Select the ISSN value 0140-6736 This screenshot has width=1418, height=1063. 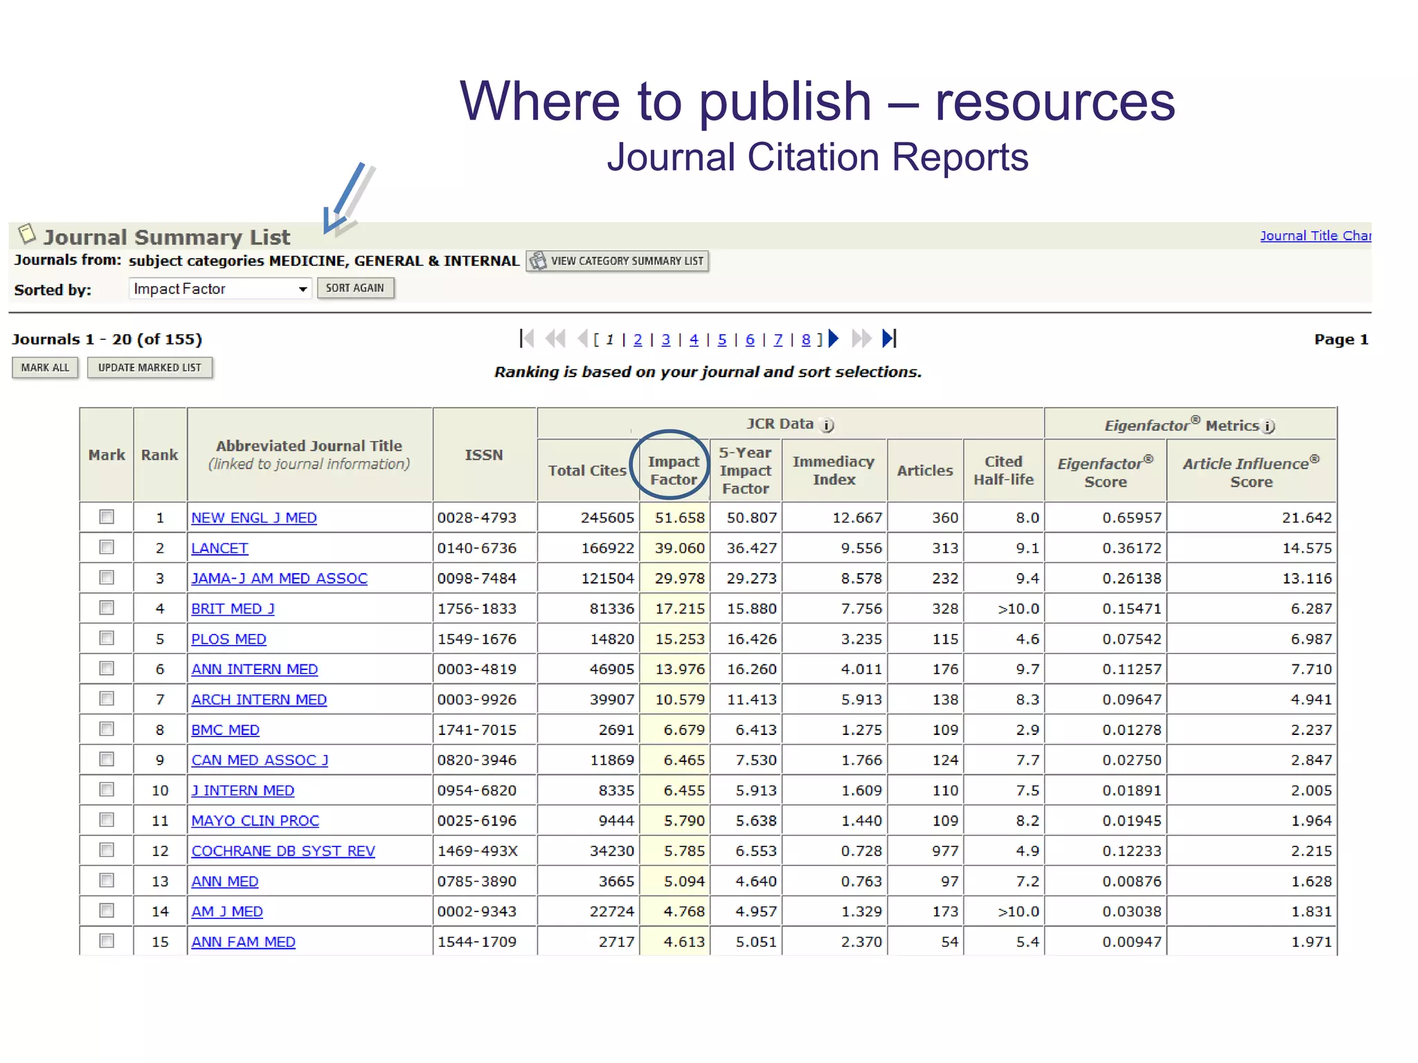477,548
